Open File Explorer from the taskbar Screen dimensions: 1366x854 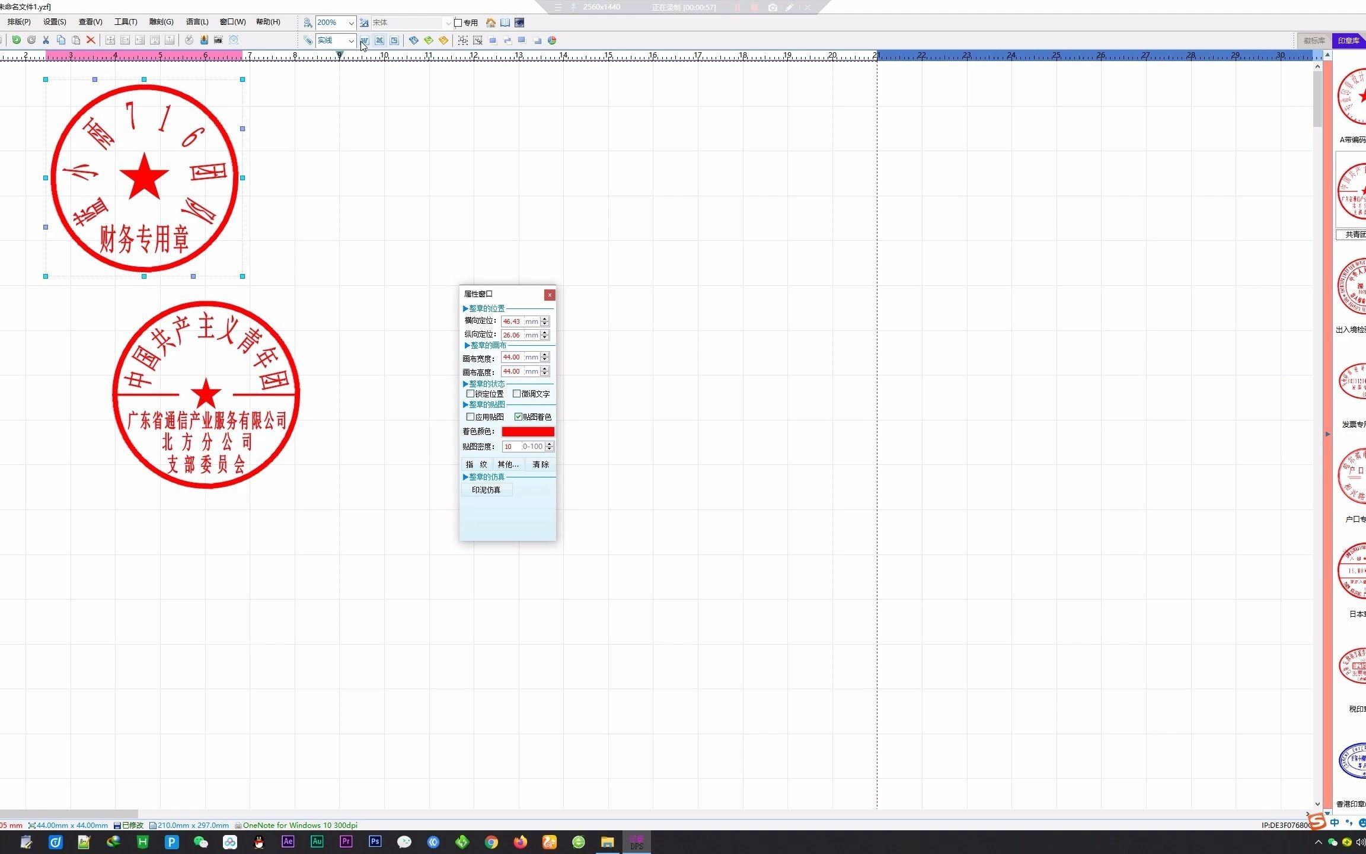pos(608,842)
